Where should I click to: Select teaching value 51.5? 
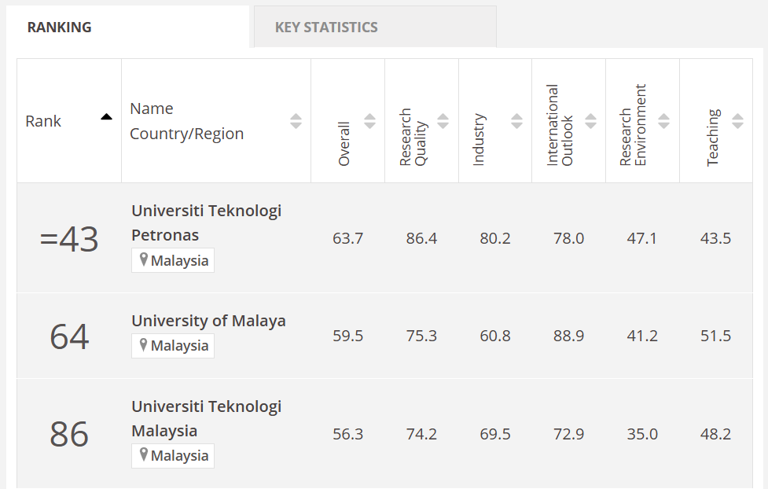[715, 336]
